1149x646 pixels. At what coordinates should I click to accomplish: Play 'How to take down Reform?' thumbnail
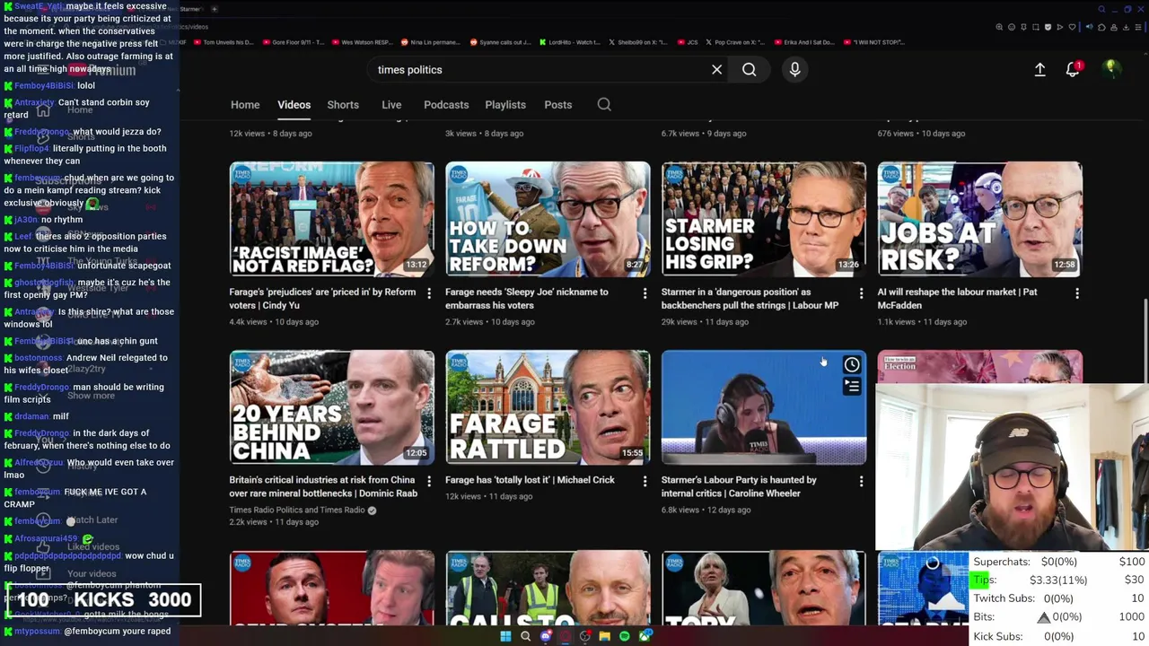coord(548,219)
